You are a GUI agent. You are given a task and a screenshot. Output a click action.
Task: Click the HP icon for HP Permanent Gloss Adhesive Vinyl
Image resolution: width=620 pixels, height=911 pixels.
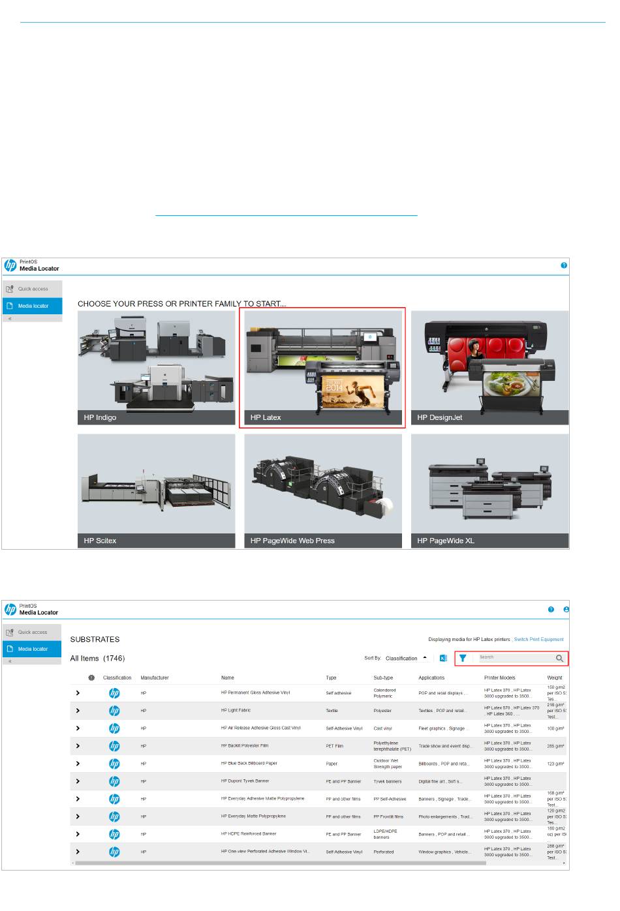pos(114,693)
